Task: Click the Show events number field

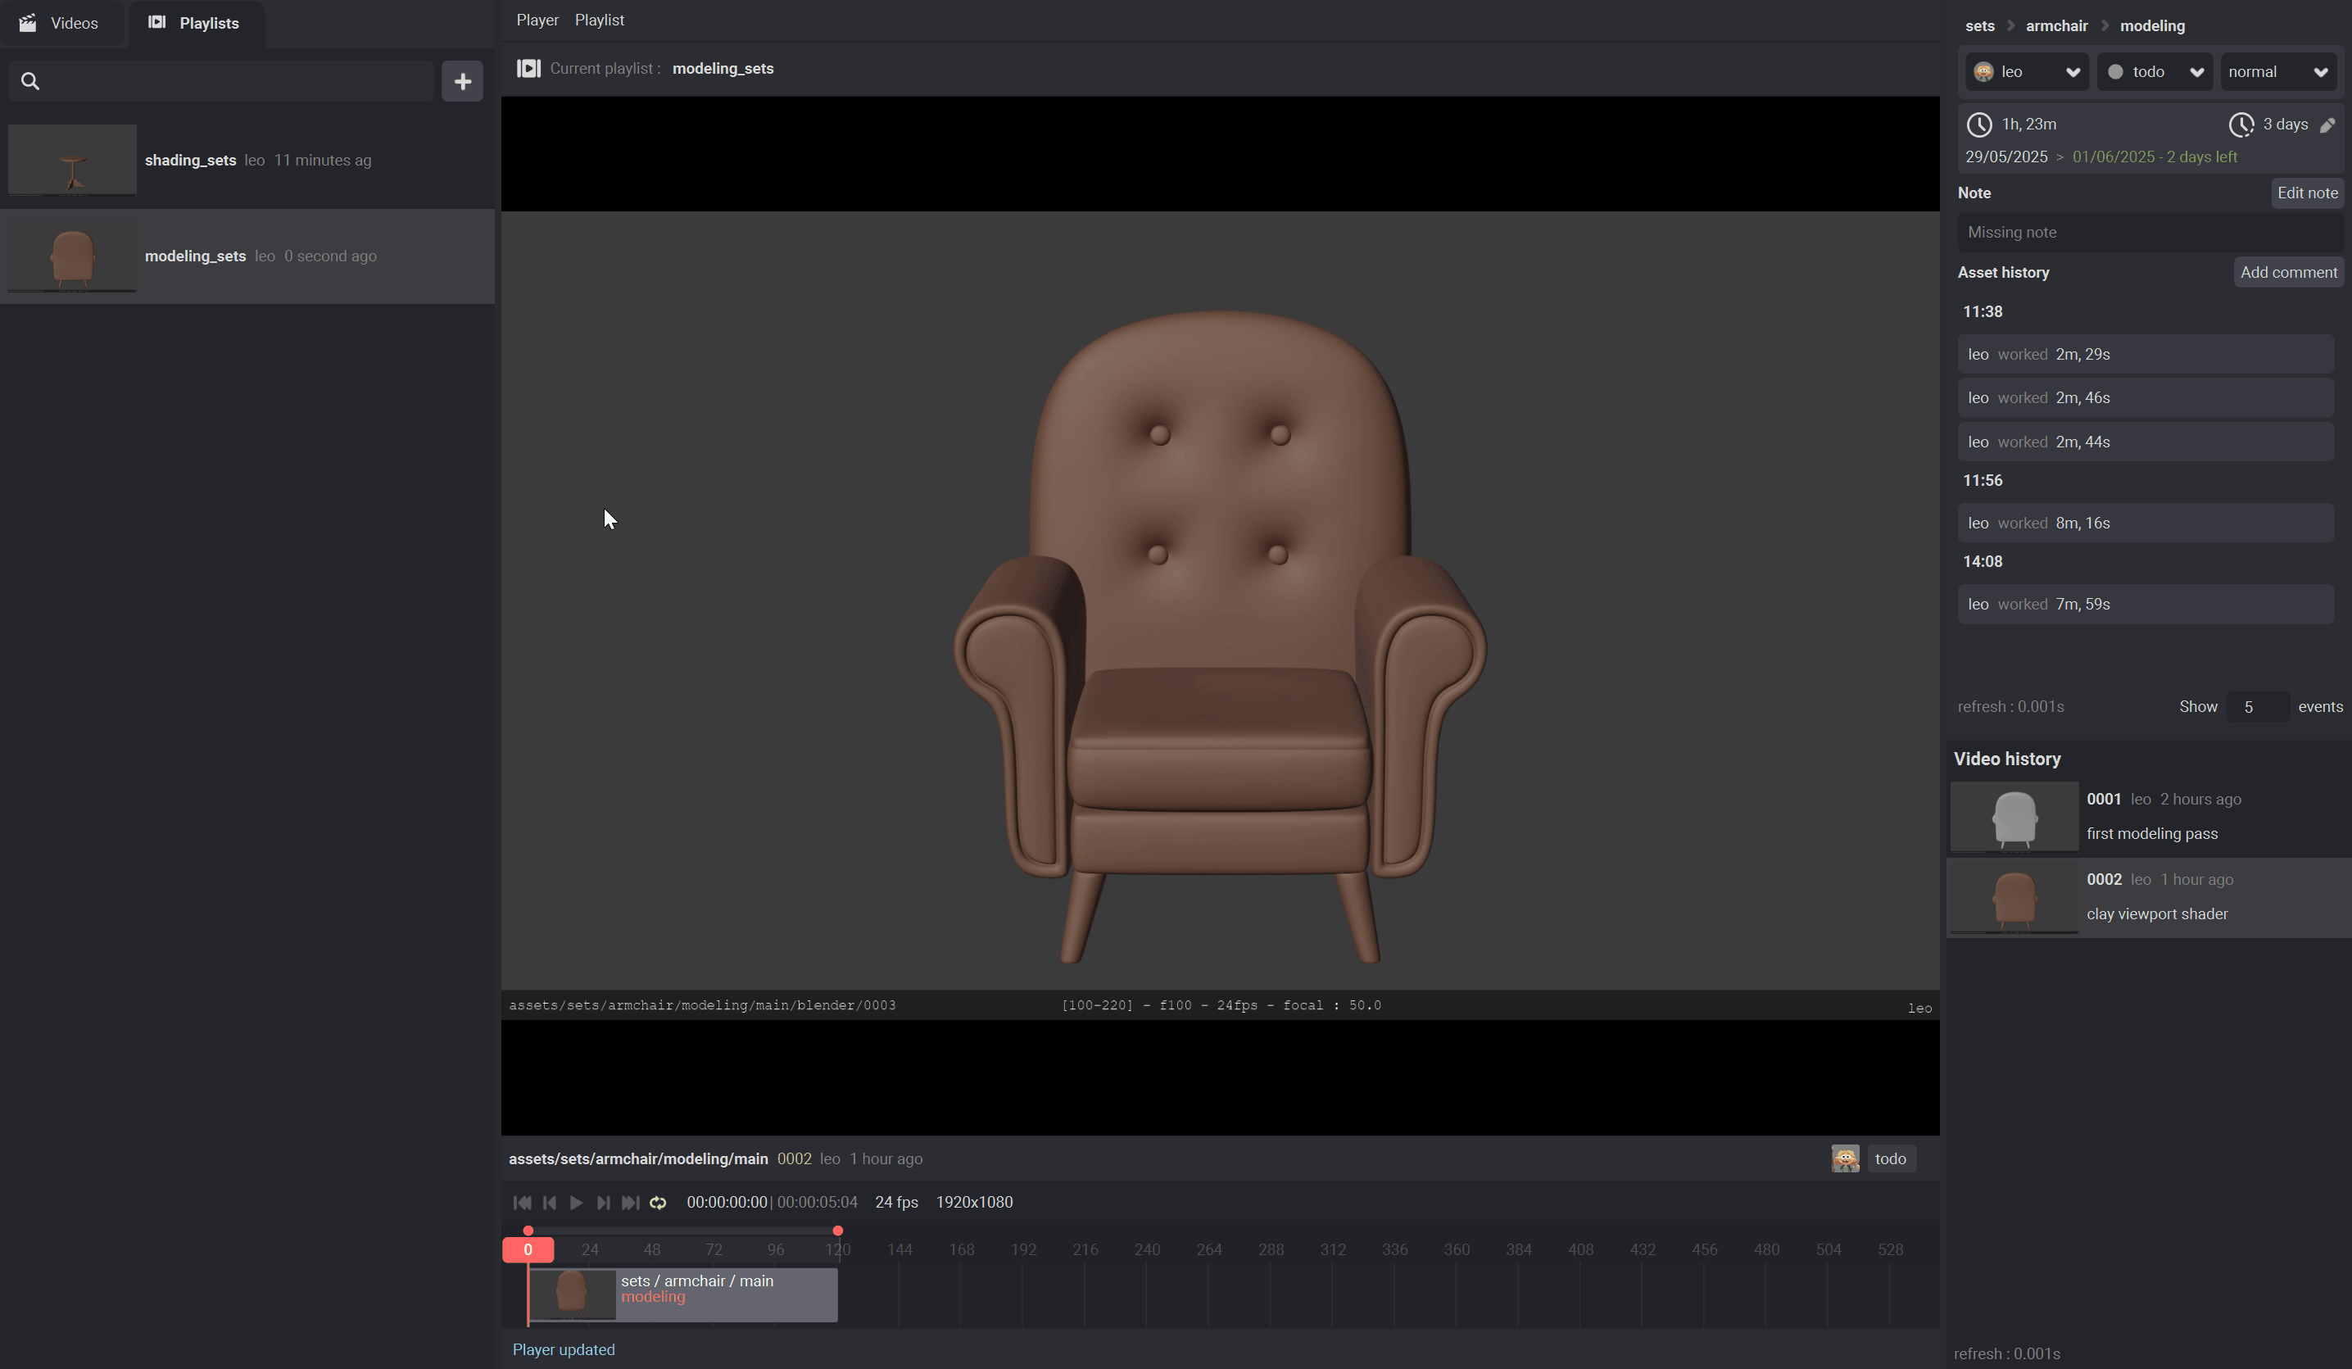Action: click(2256, 707)
